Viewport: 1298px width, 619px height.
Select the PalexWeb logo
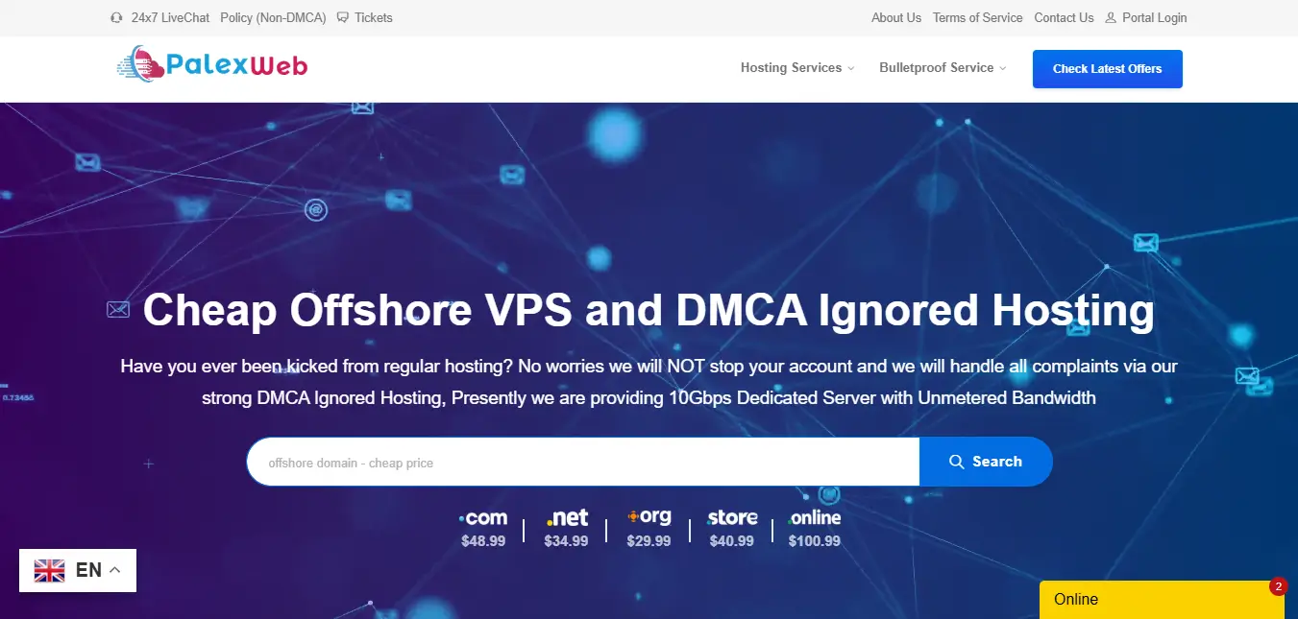(x=211, y=63)
